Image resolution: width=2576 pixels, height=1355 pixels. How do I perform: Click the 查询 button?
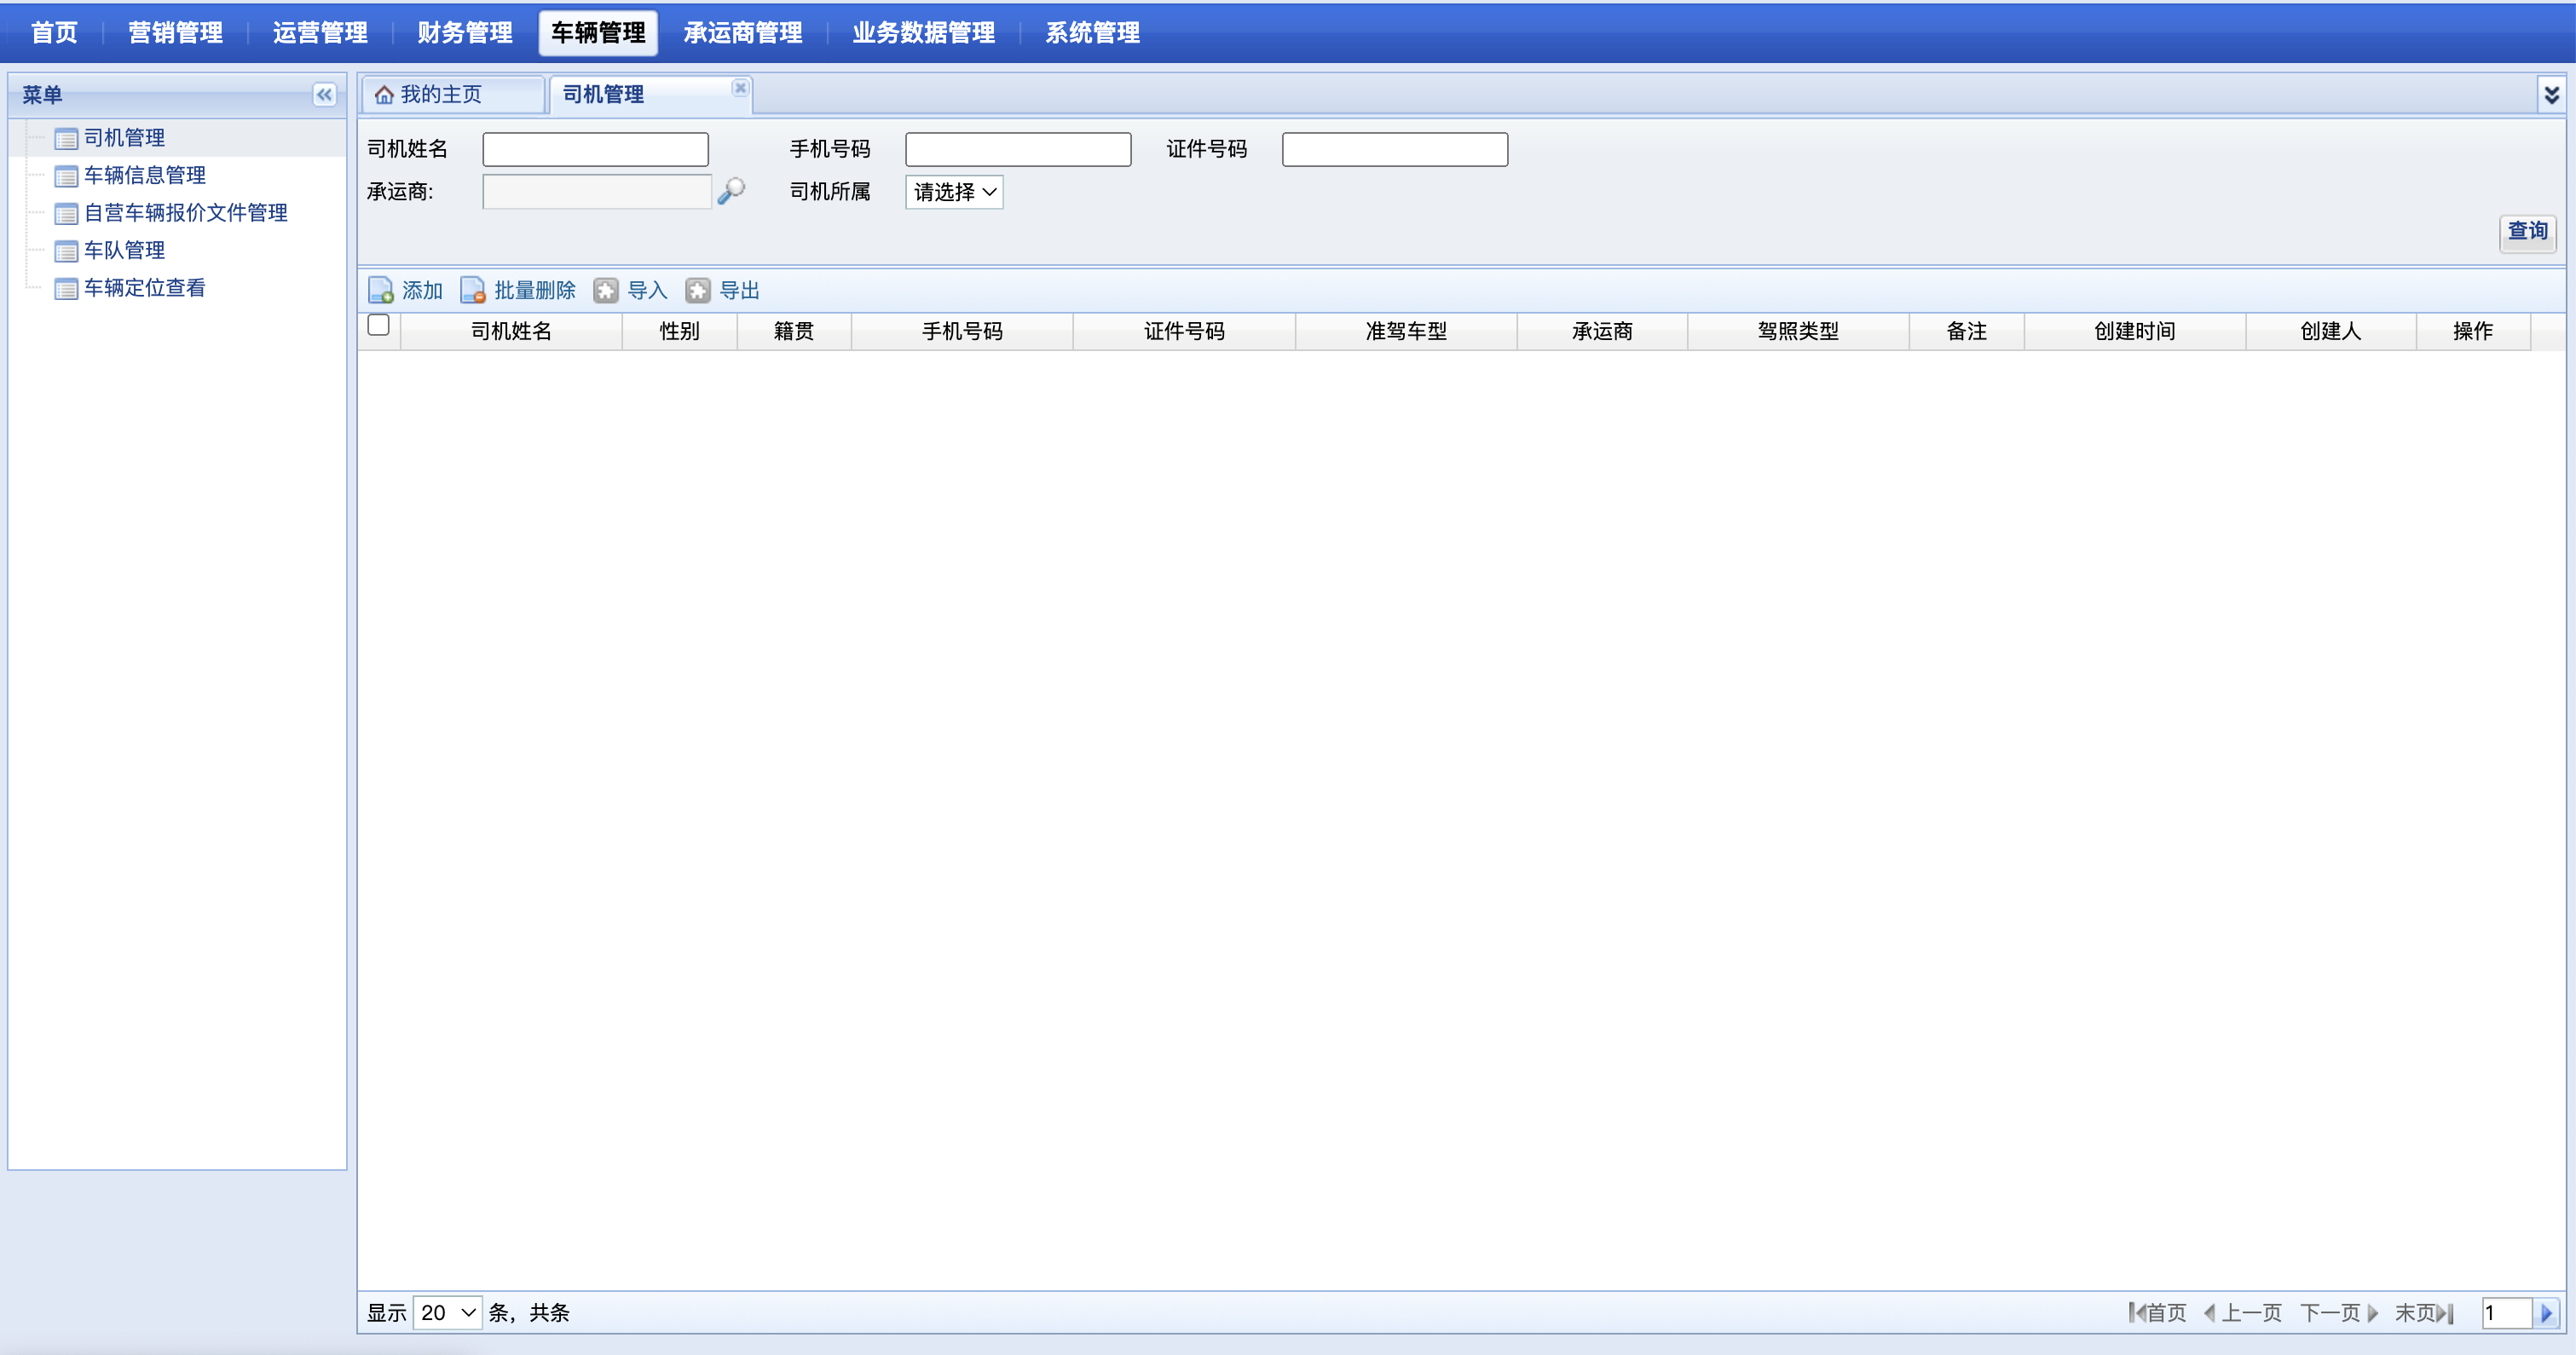coord(2527,232)
